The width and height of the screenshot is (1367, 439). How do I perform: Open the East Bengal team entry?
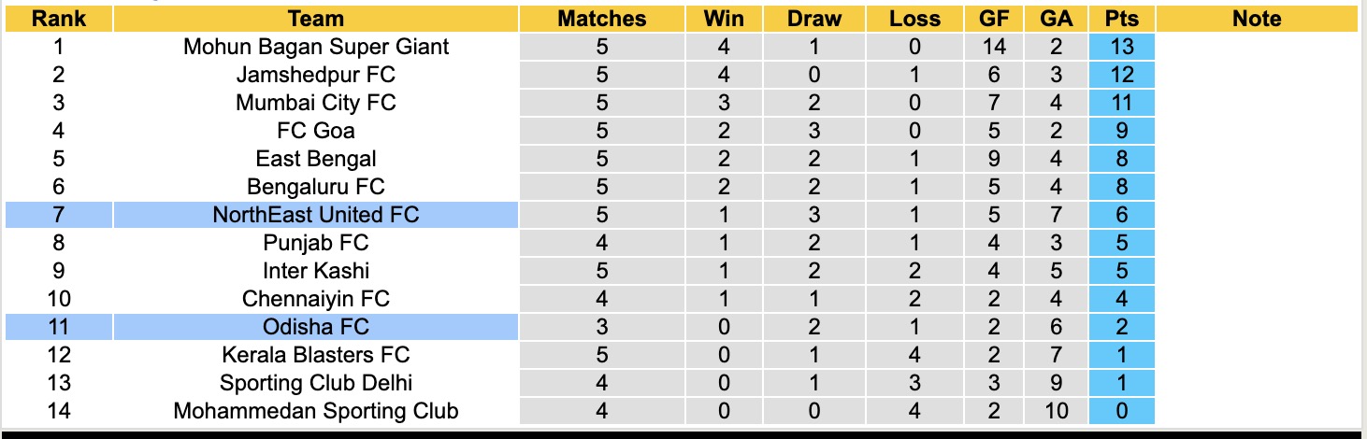(316, 159)
